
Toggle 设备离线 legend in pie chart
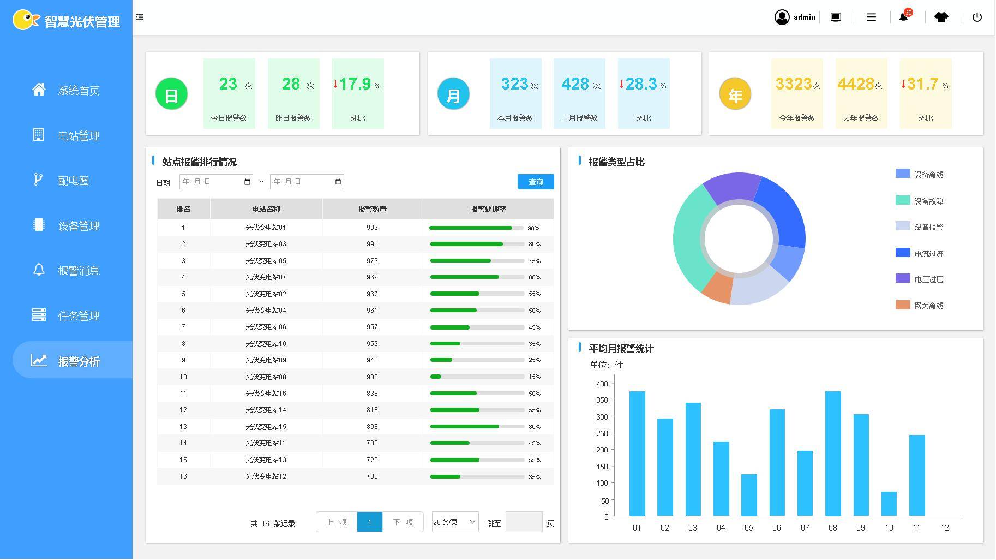(919, 174)
